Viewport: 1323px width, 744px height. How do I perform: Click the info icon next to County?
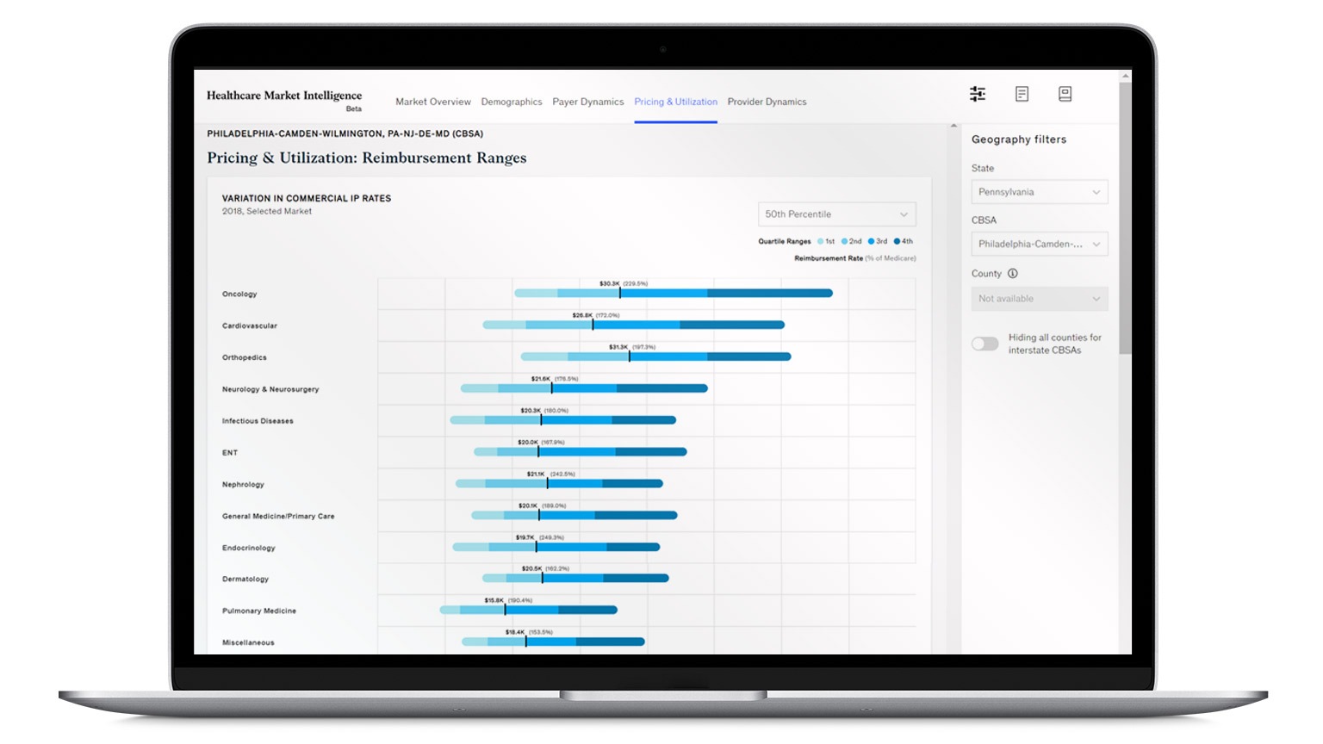(x=1012, y=273)
